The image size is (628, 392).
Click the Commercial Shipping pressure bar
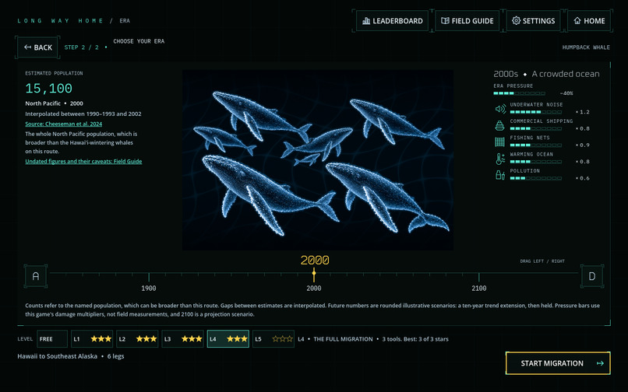[536, 128]
